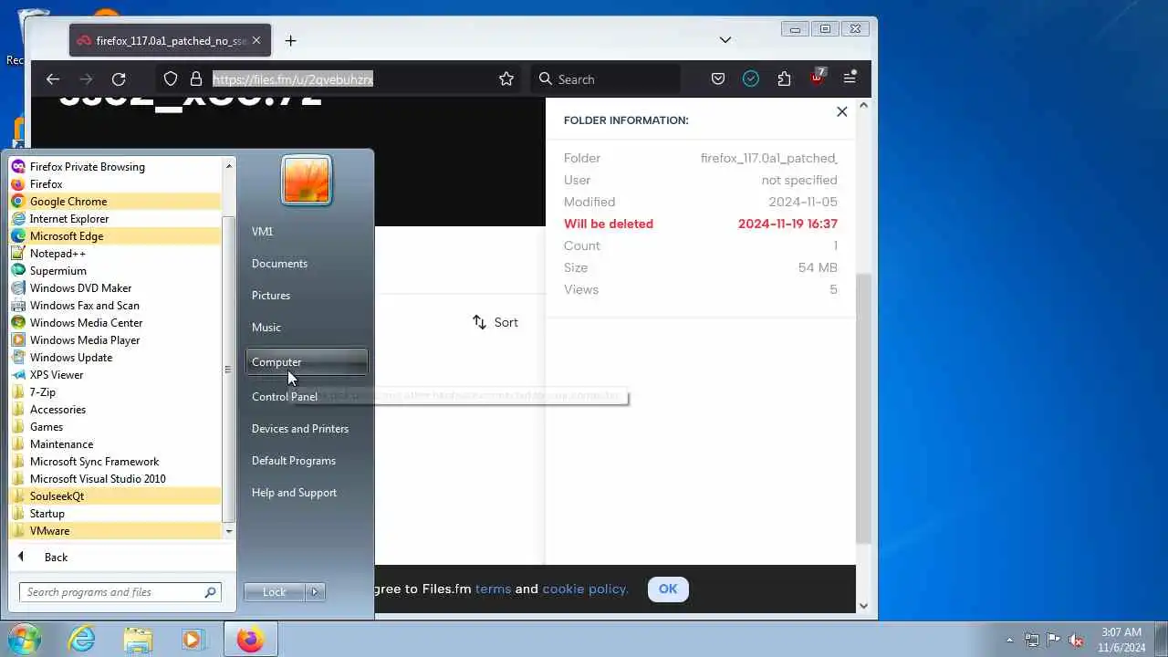Click the Firefox address bar URL
This screenshot has width=1168, height=657.
coord(292,79)
